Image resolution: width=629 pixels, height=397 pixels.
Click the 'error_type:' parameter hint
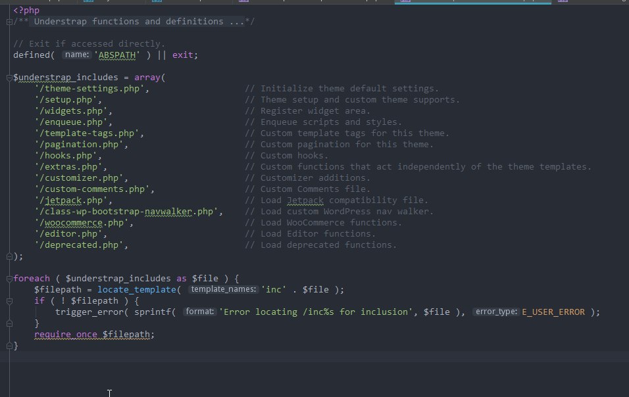pyautogui.click(x=496, y=312)
